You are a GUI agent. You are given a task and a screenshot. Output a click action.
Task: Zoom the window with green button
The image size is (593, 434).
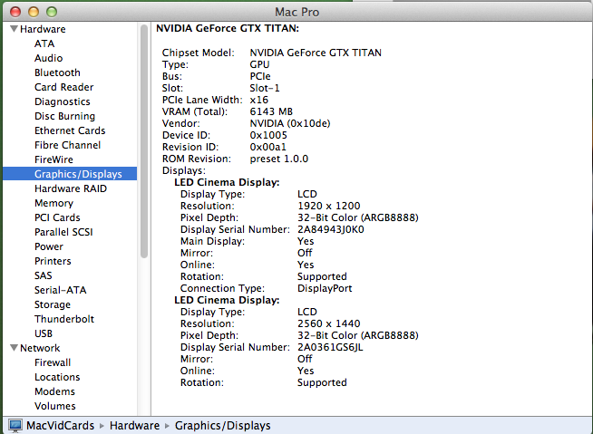(52, 12)
